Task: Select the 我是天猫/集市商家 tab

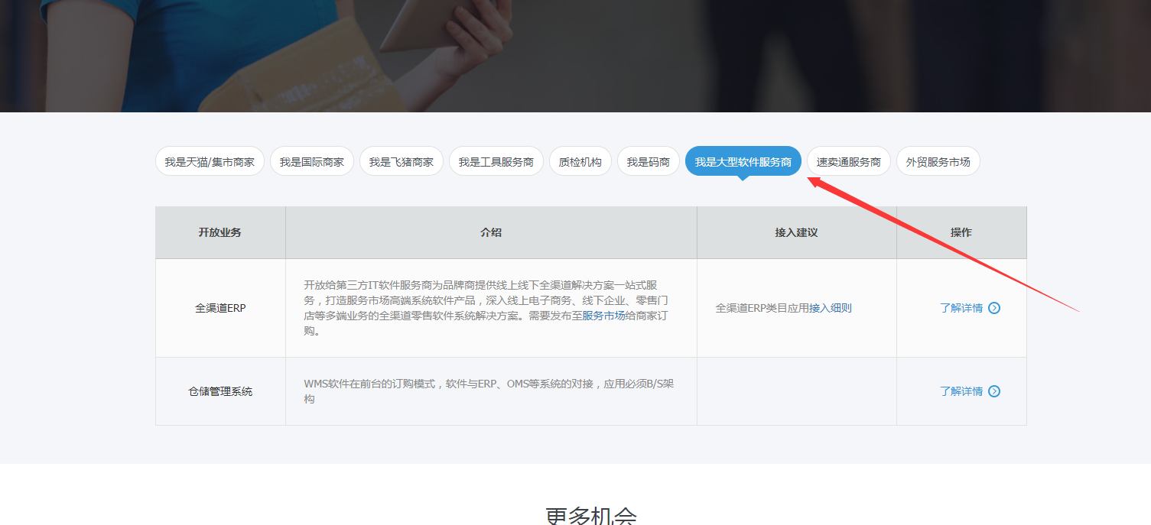Action: tap(210, 161)
